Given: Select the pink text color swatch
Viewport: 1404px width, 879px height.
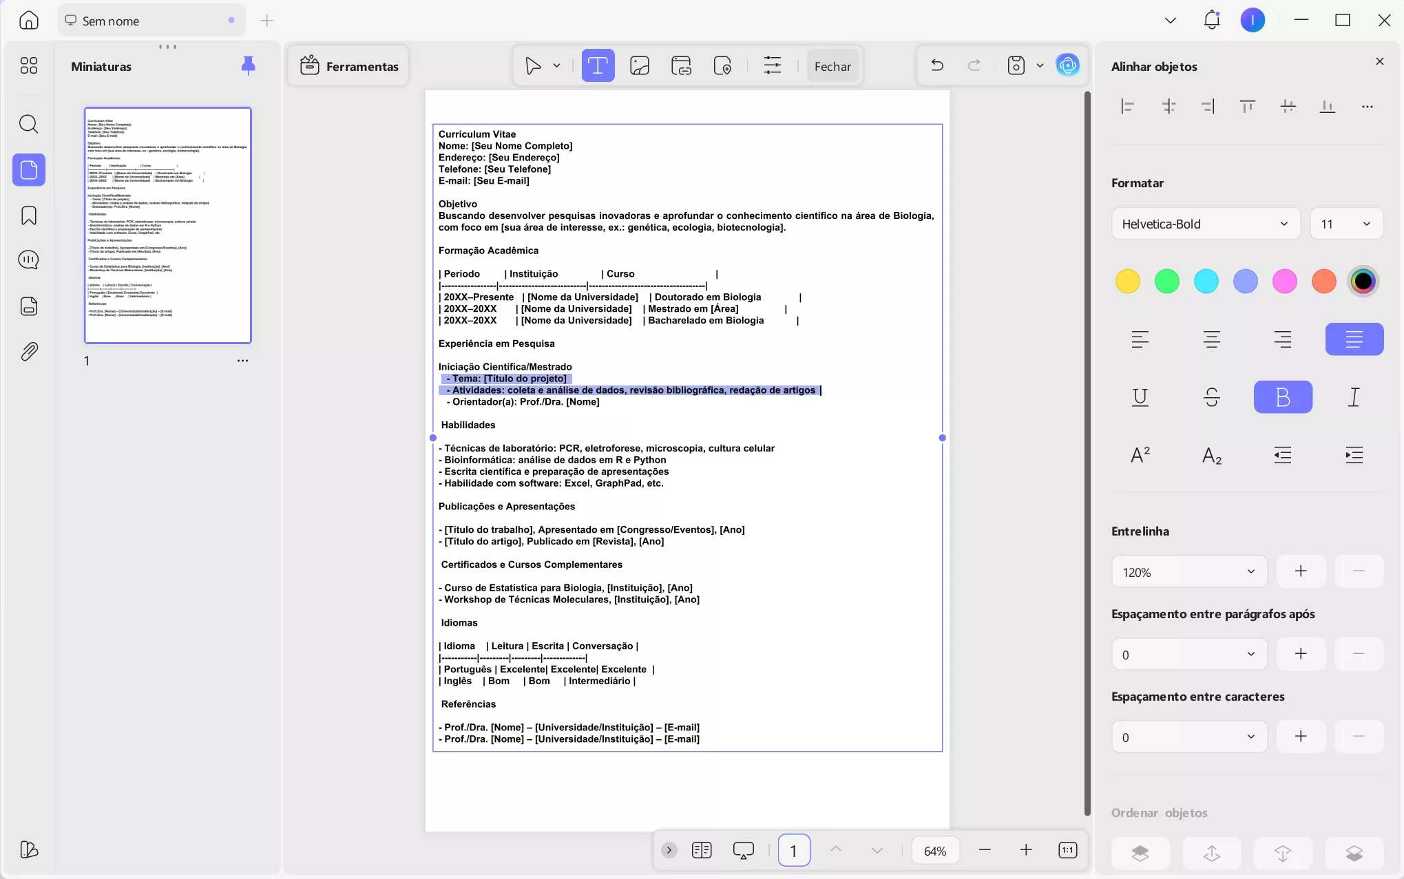Looking at the screenshot, I should pos(1283,281).
